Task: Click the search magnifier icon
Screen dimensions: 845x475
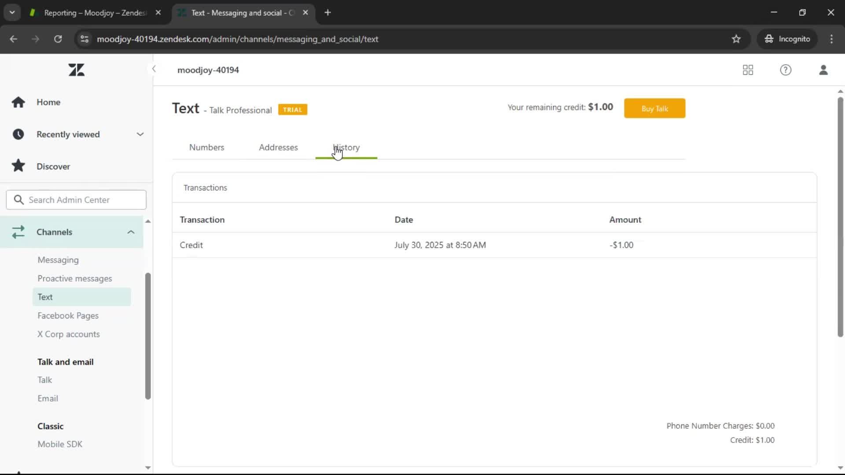Action: click(x=18, y=200)
